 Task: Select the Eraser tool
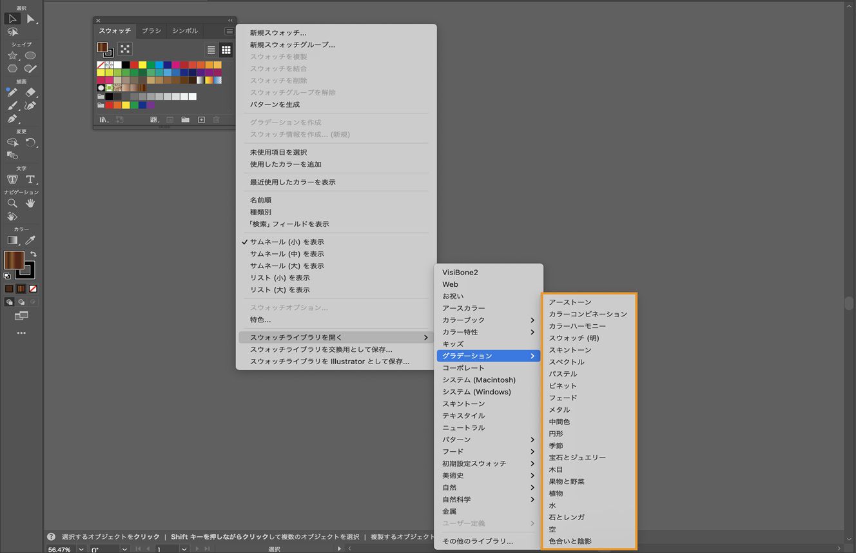30,93
